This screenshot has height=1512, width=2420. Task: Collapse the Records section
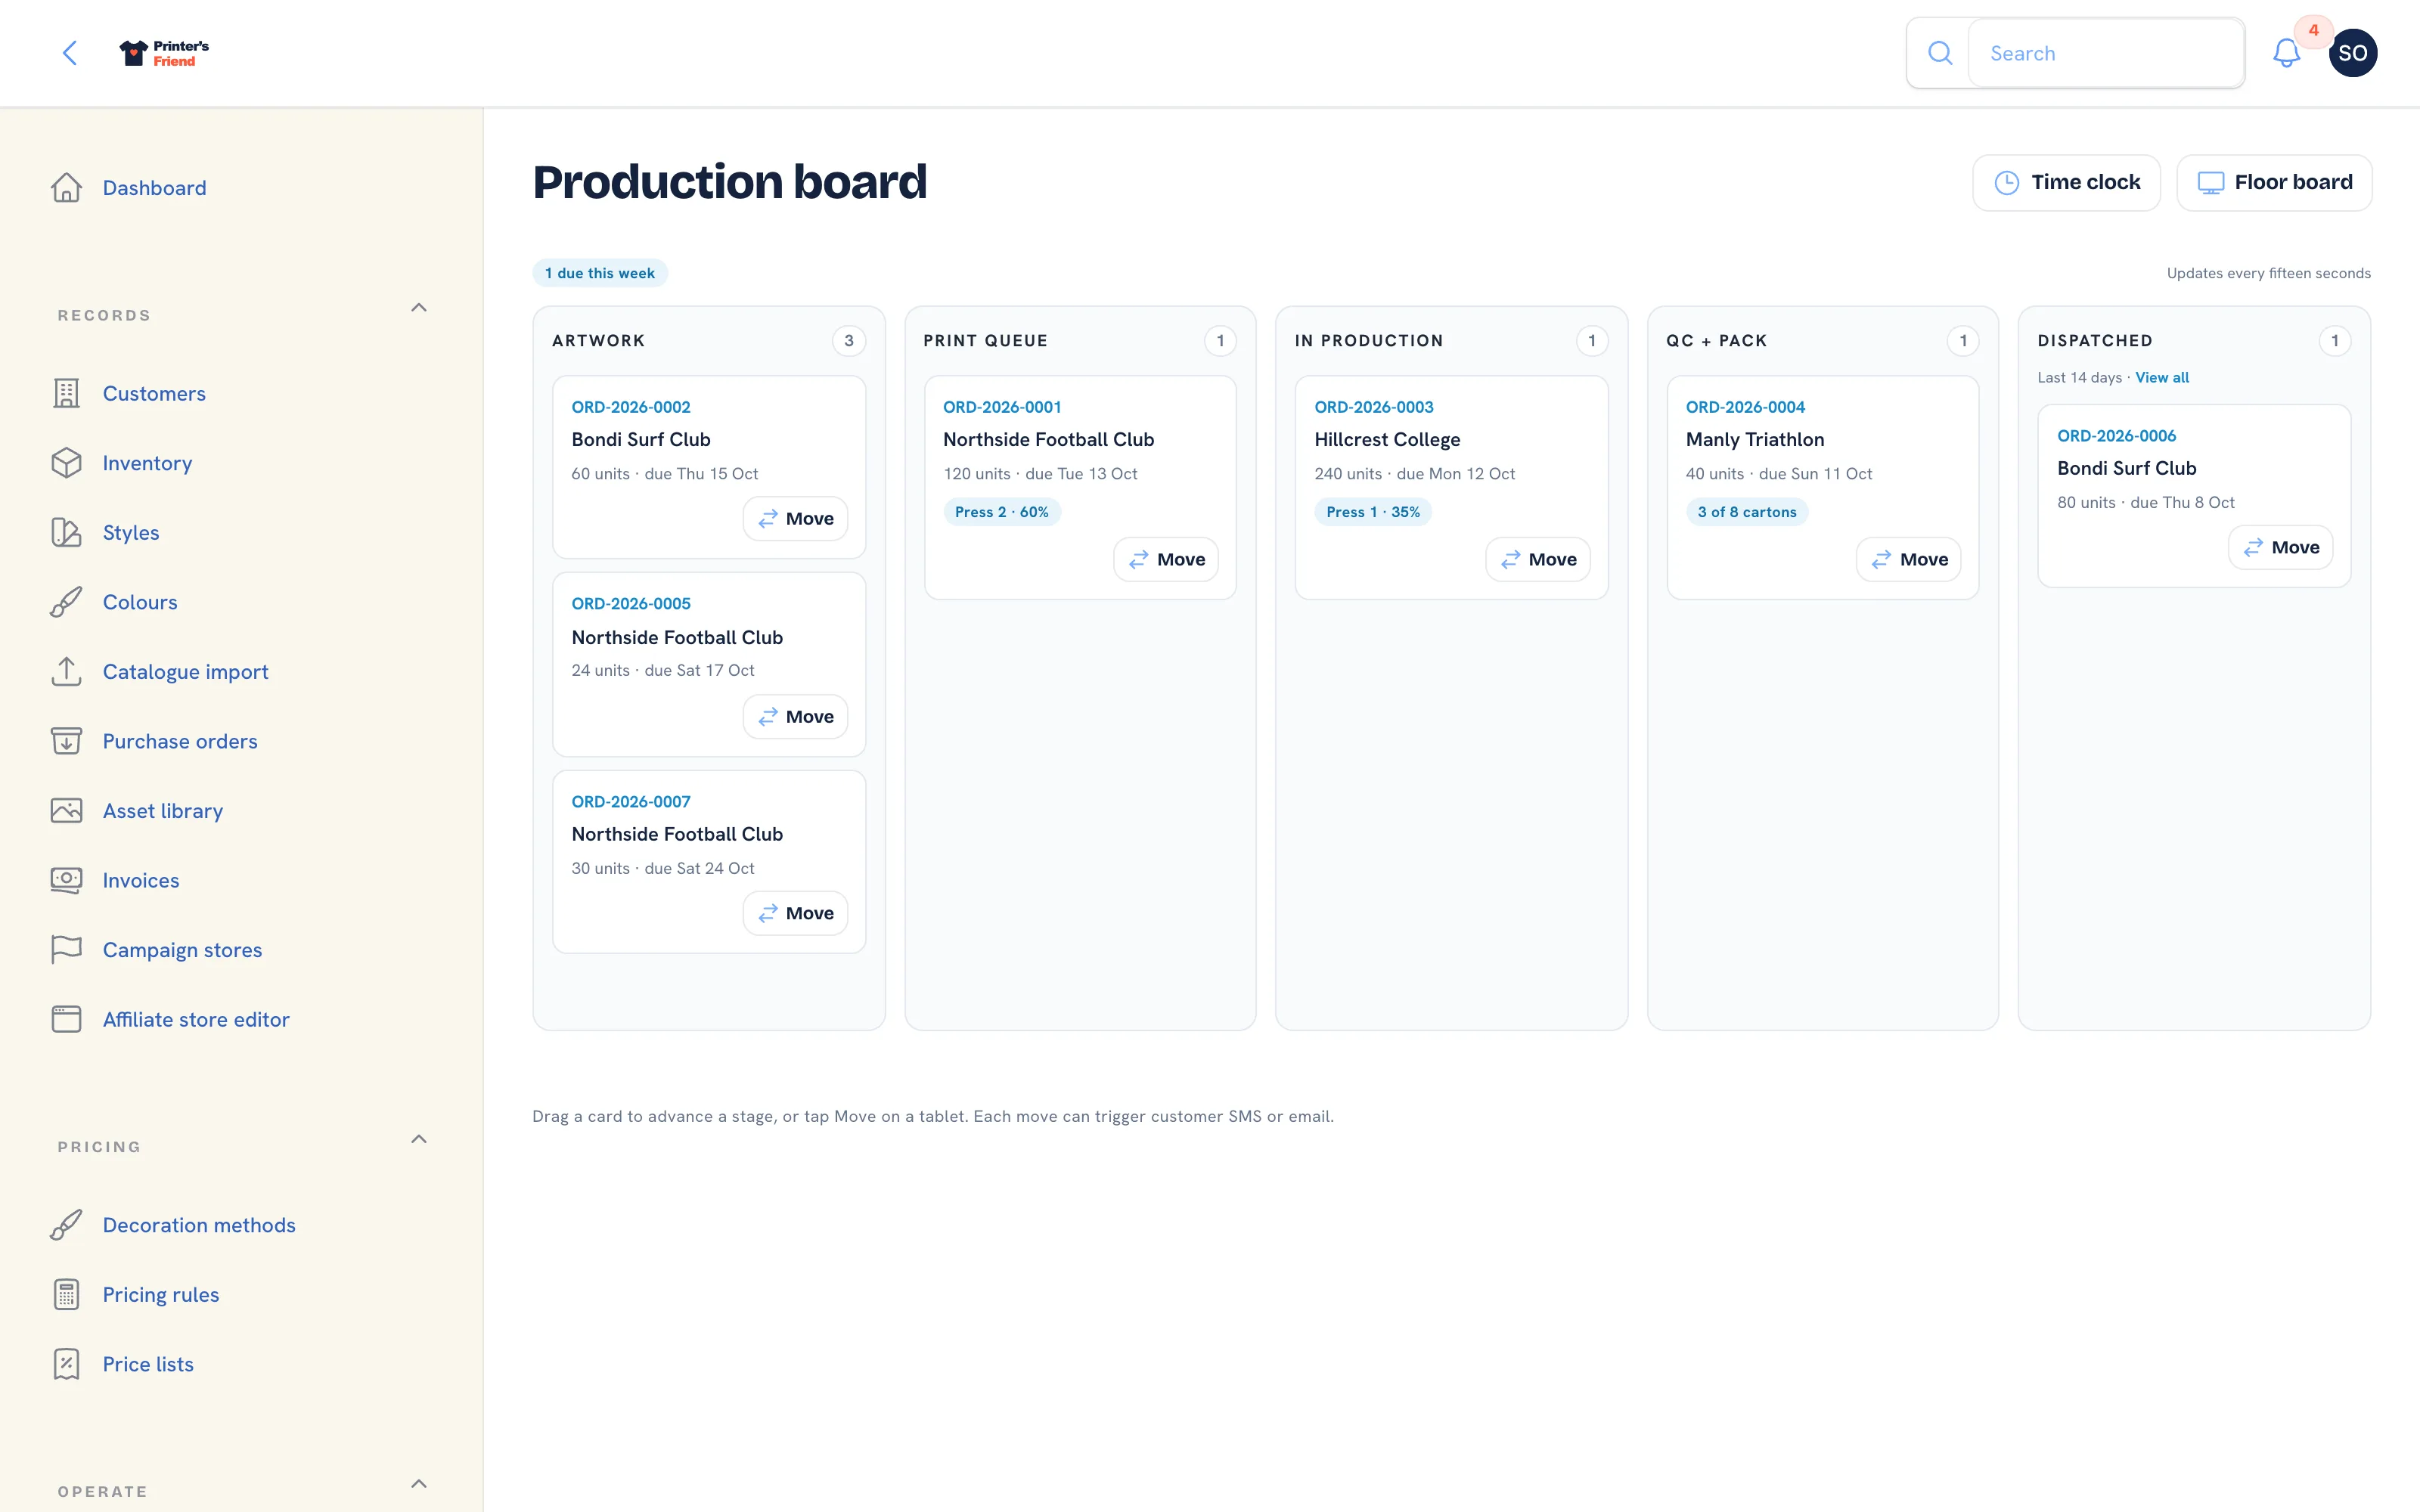(x=419, y=308)
